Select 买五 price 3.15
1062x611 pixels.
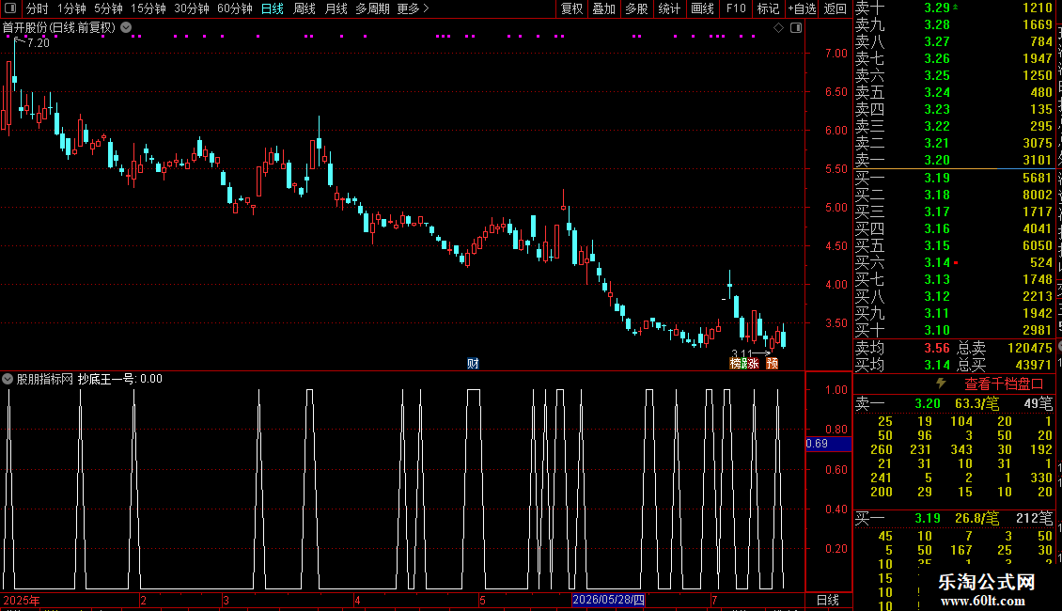click(x=937, y=246)
